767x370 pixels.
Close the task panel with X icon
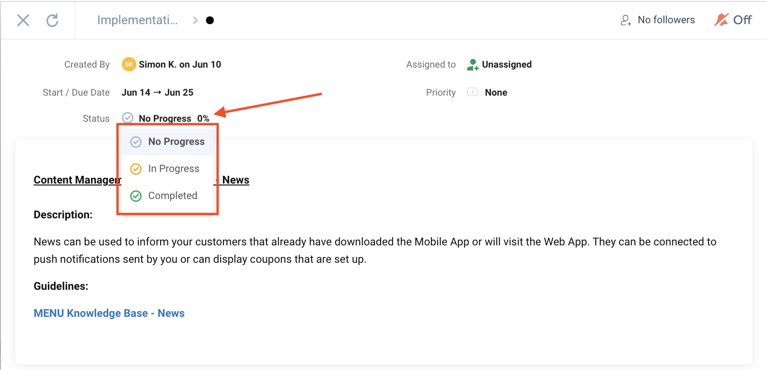[23, 20]
